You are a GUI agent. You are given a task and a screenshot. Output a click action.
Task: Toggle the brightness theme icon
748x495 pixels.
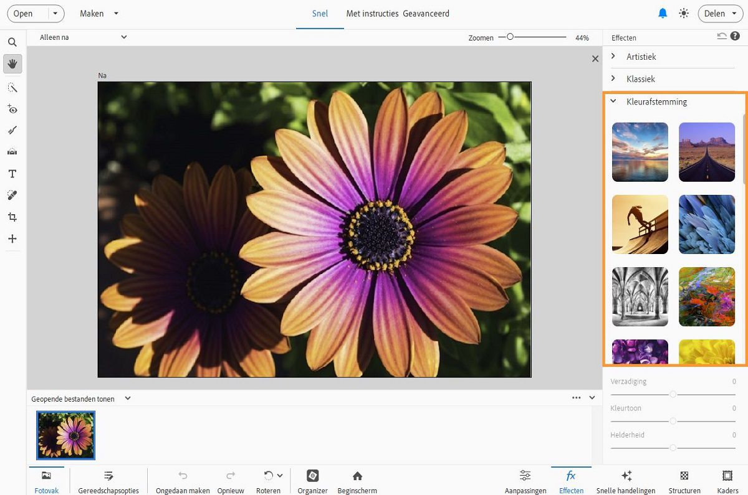pyautogui.click(x=684, y=13)
